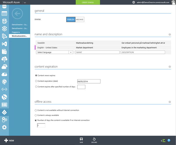Click the Save disk icon
The width and height of the screenshot is (176, 145).
[x=81, y=139]
